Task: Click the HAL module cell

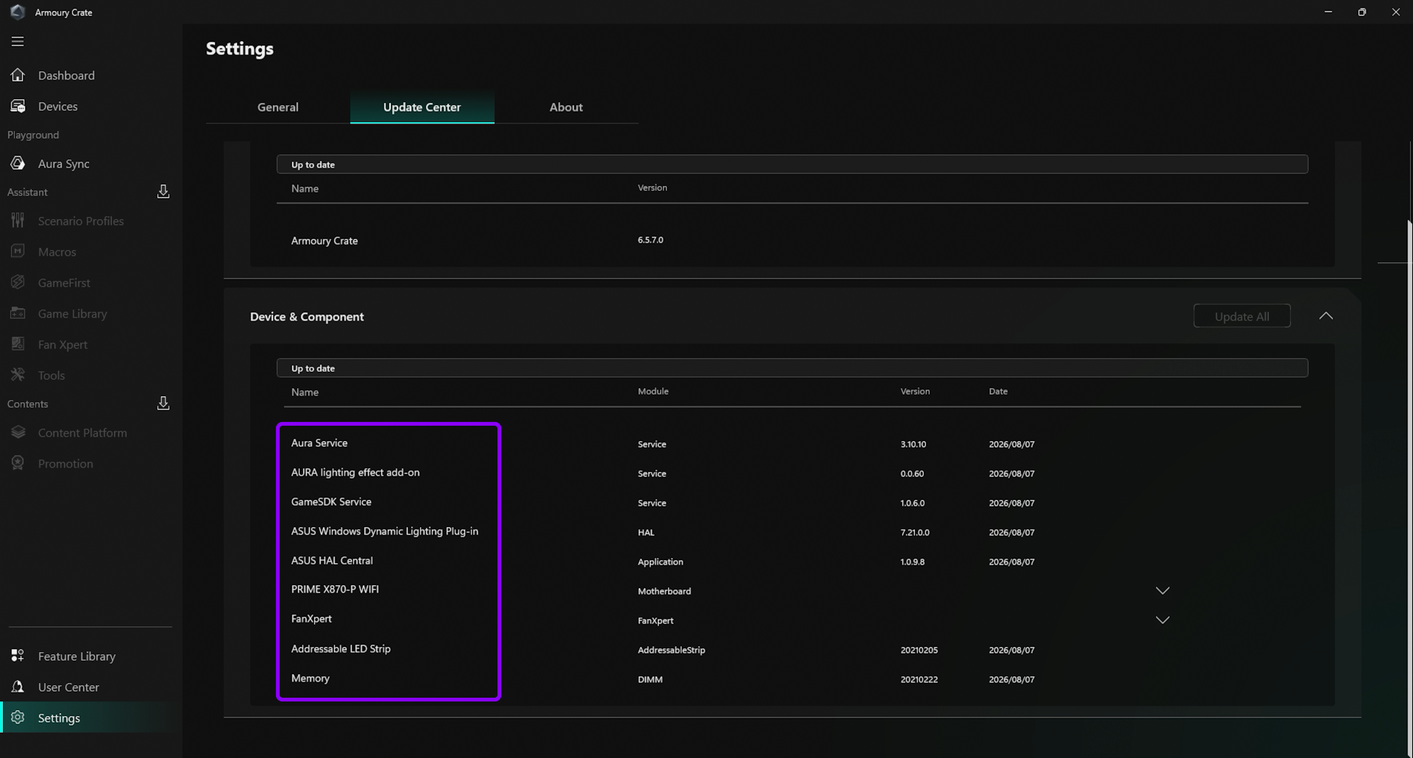Action: click(x=645, y=533)
